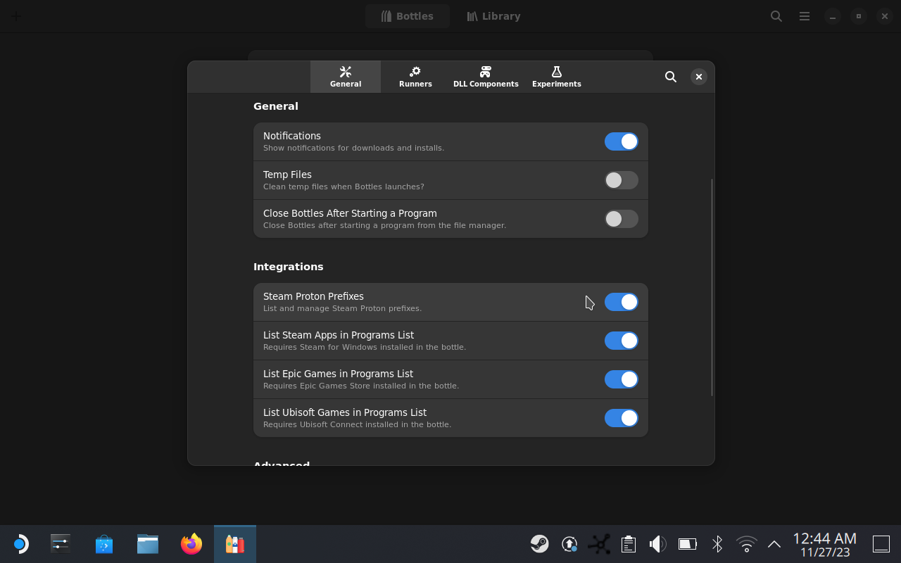Disable the Notifications switch

pyautogui.click(x=622, y=141)
